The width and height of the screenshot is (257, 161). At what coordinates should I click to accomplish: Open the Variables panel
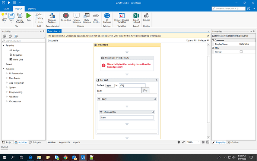tap(52, 142)
